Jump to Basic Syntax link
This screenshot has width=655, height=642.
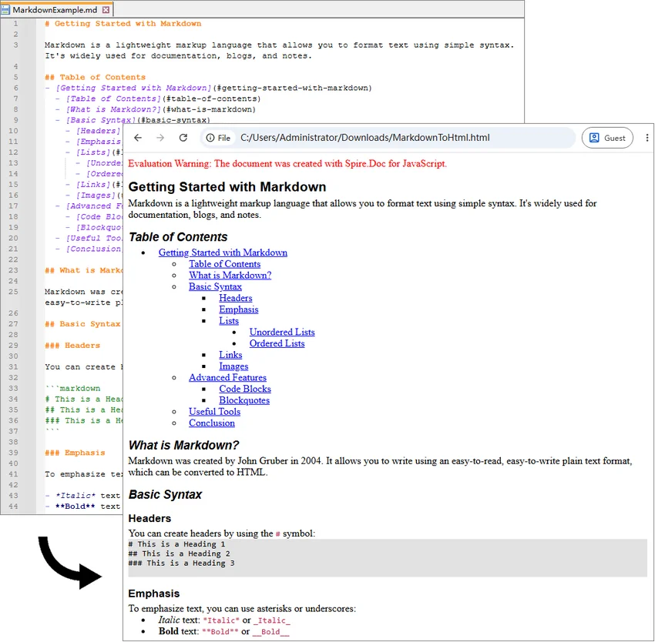click(215, 286)
